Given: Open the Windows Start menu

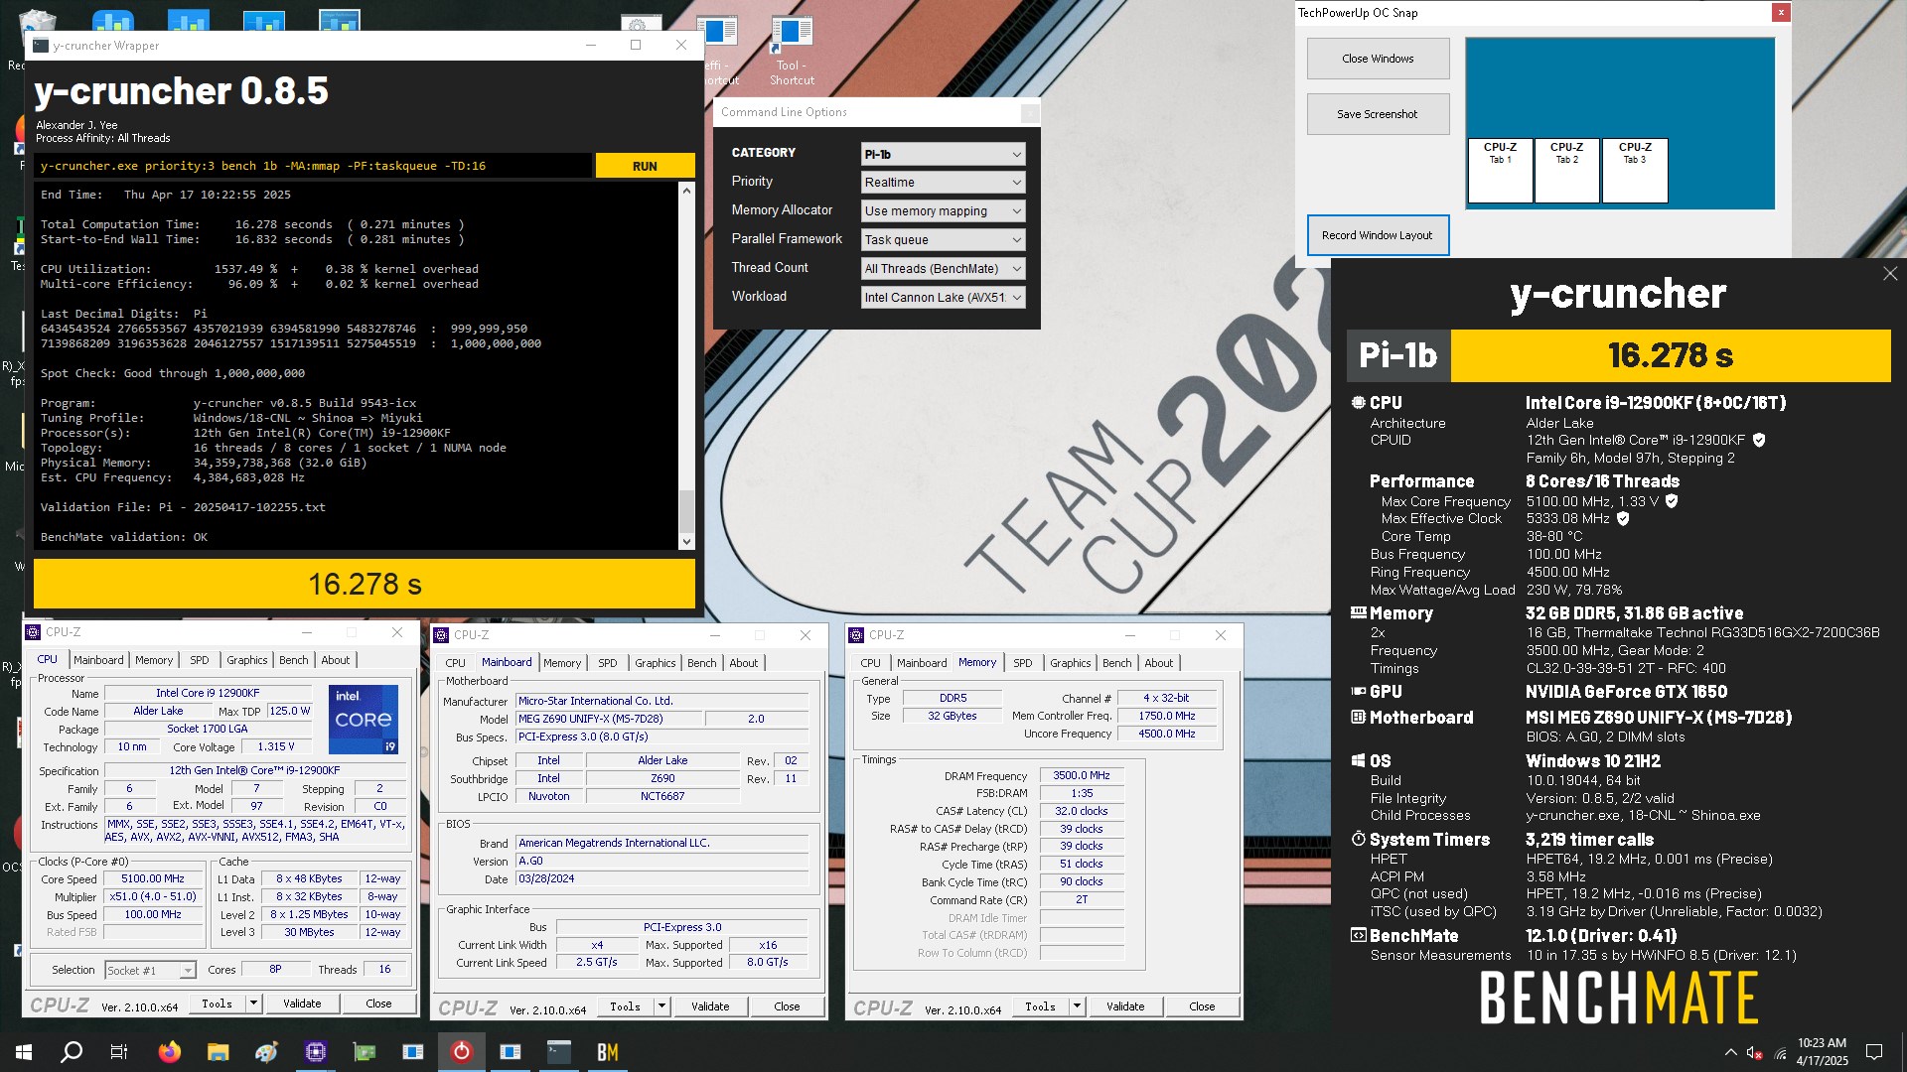Looking at the screenshot, I should [24, 1052].
